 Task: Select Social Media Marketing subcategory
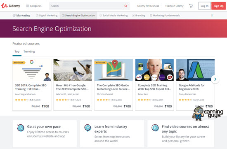click(x=113, y=16)
